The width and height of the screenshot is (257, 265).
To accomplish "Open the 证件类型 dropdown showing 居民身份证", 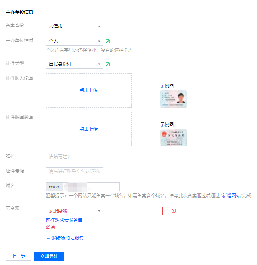I will coord(74,64).
